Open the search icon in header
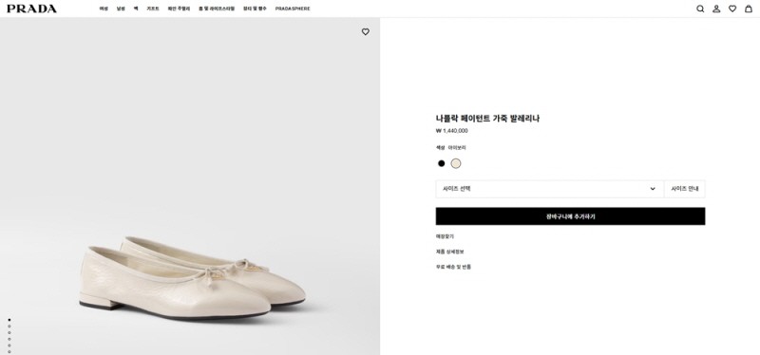The height and width of the screenshot is (355, 760). tap(700, 9)
